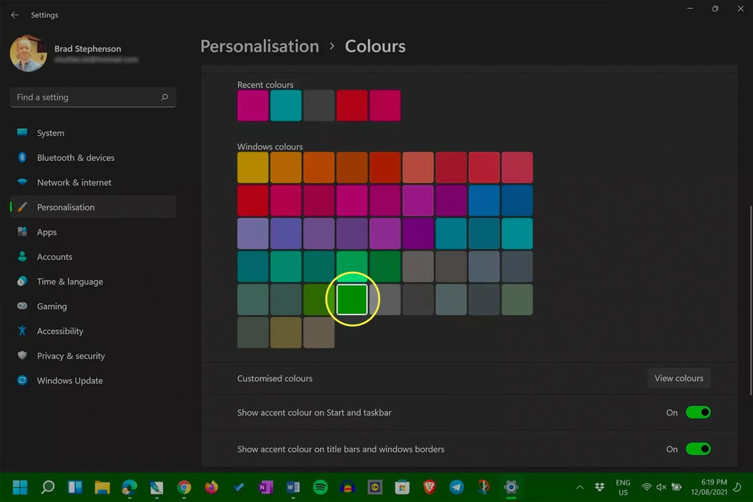The image size is (753, 502).
Task: Open Telegram from the taskbar
Action: (x=457, y=487)
